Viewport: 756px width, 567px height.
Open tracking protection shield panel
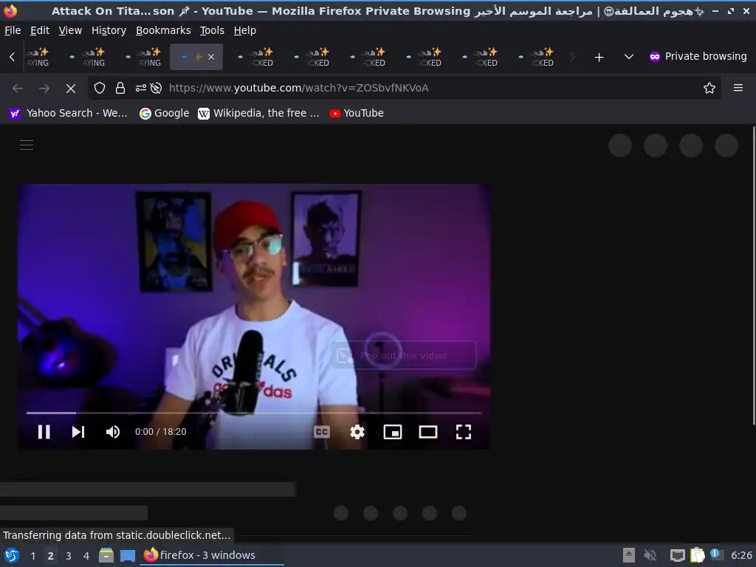tap(100, 88)
